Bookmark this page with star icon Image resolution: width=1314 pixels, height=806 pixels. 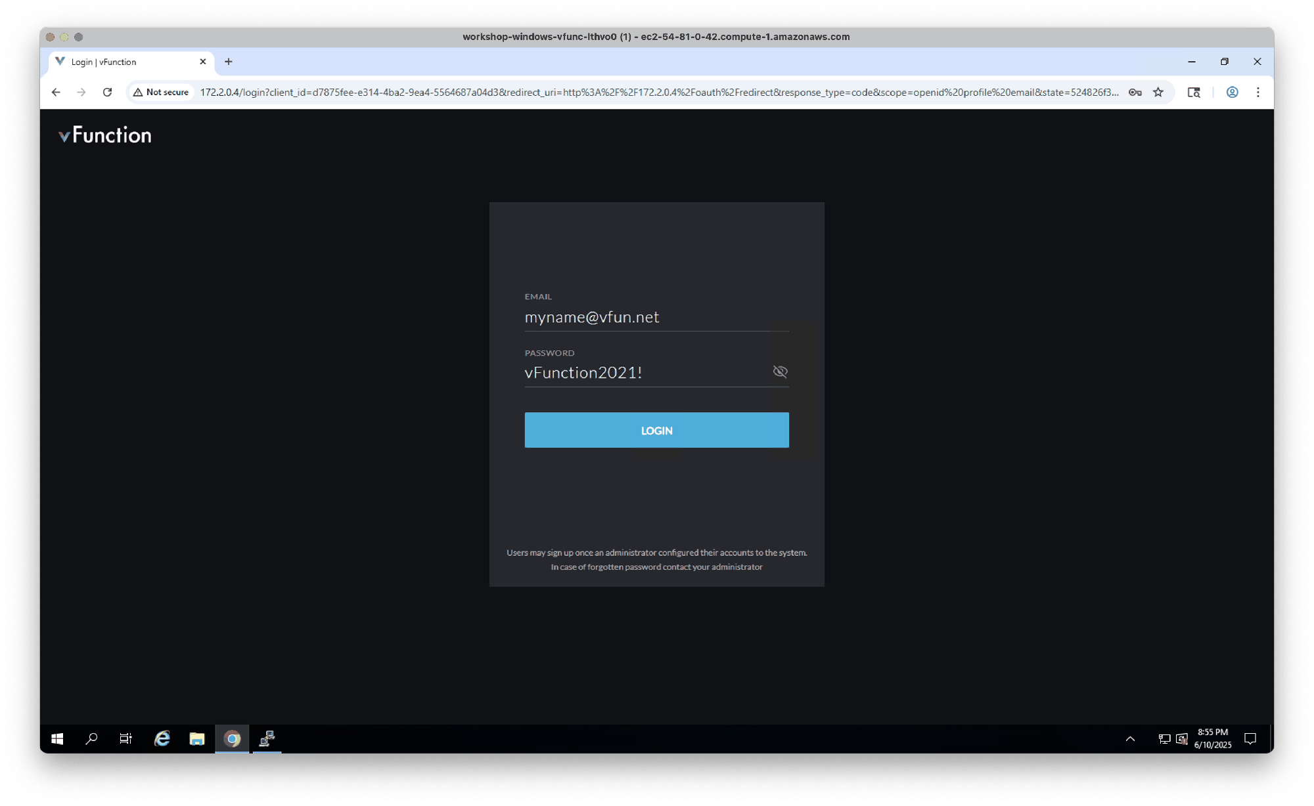[x=1158, y=92]
